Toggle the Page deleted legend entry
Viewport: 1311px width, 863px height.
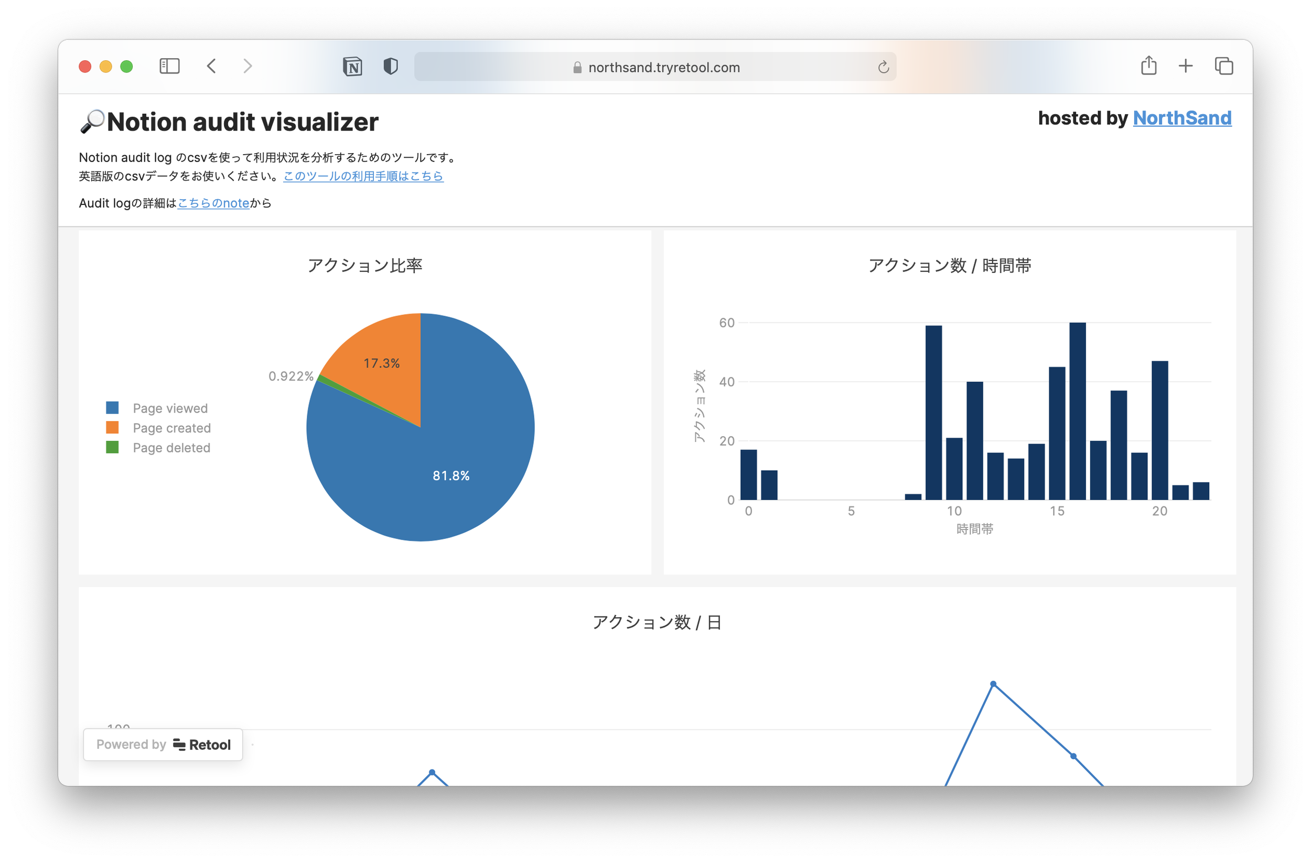(160, 447)
